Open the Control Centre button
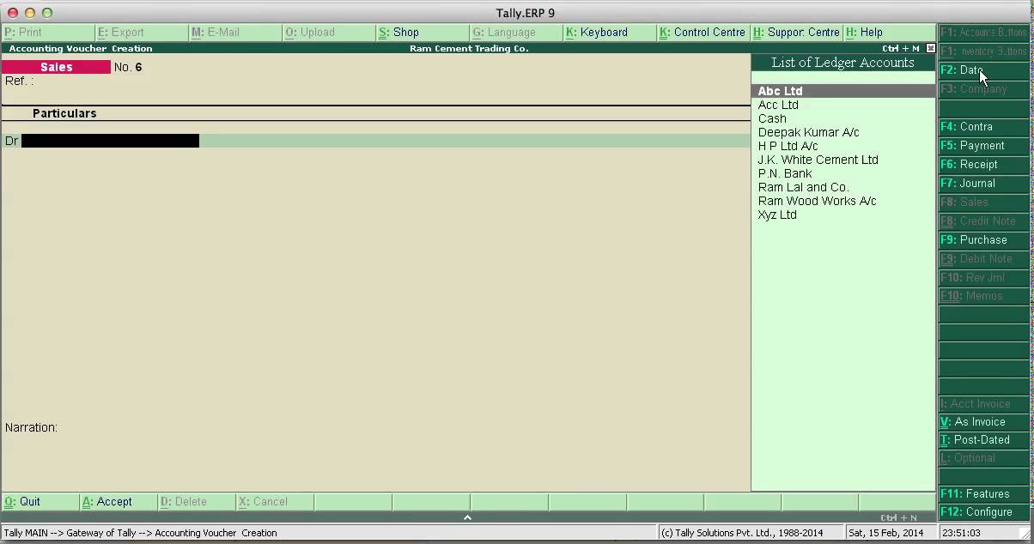Screen dimensions: 1034x544 (x=703, y=33)
